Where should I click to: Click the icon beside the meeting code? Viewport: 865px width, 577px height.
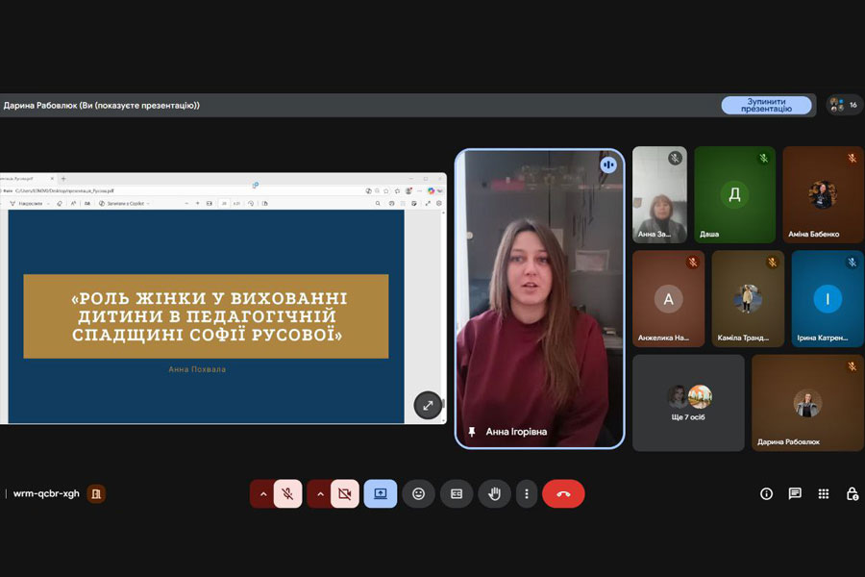tap(96, 493)
